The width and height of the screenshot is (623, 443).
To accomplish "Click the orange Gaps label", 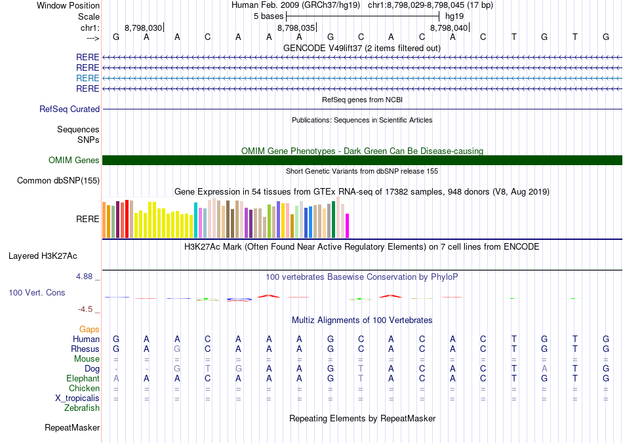I will click(x=89, y=329).
